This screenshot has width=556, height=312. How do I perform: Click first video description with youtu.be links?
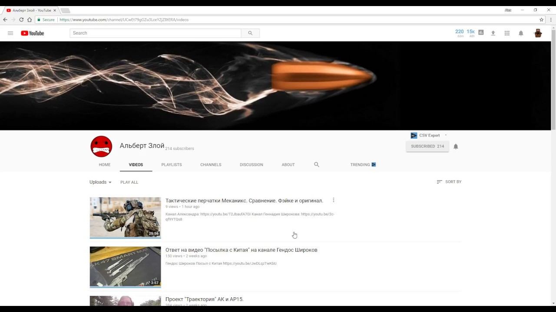(x=250, y=217)
